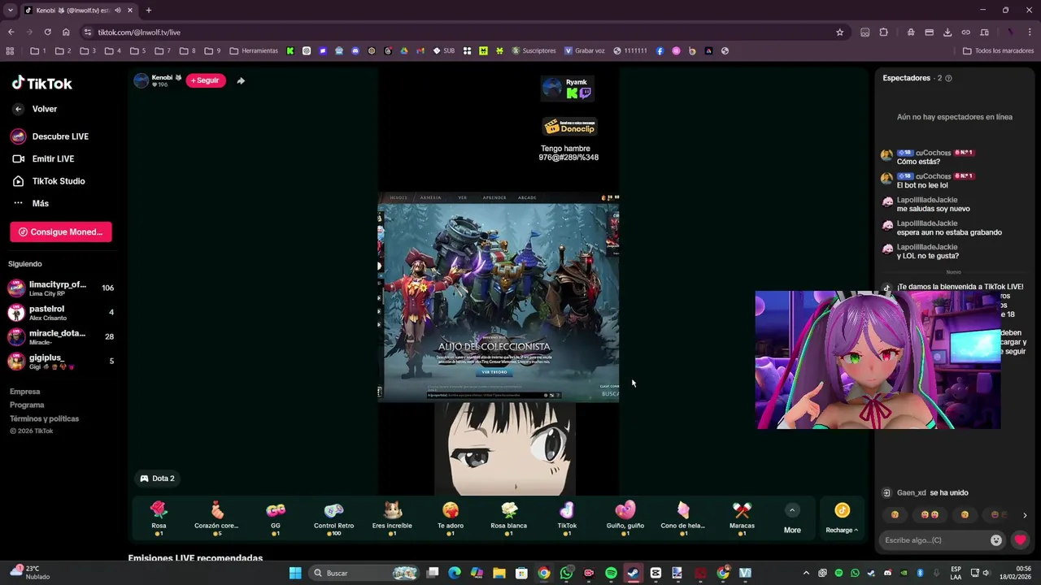Send a heart like in chat

[x=1020, y=539]
